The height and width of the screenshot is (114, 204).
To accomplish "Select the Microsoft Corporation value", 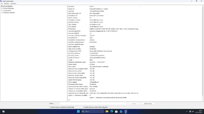I will tap(97, 16).
